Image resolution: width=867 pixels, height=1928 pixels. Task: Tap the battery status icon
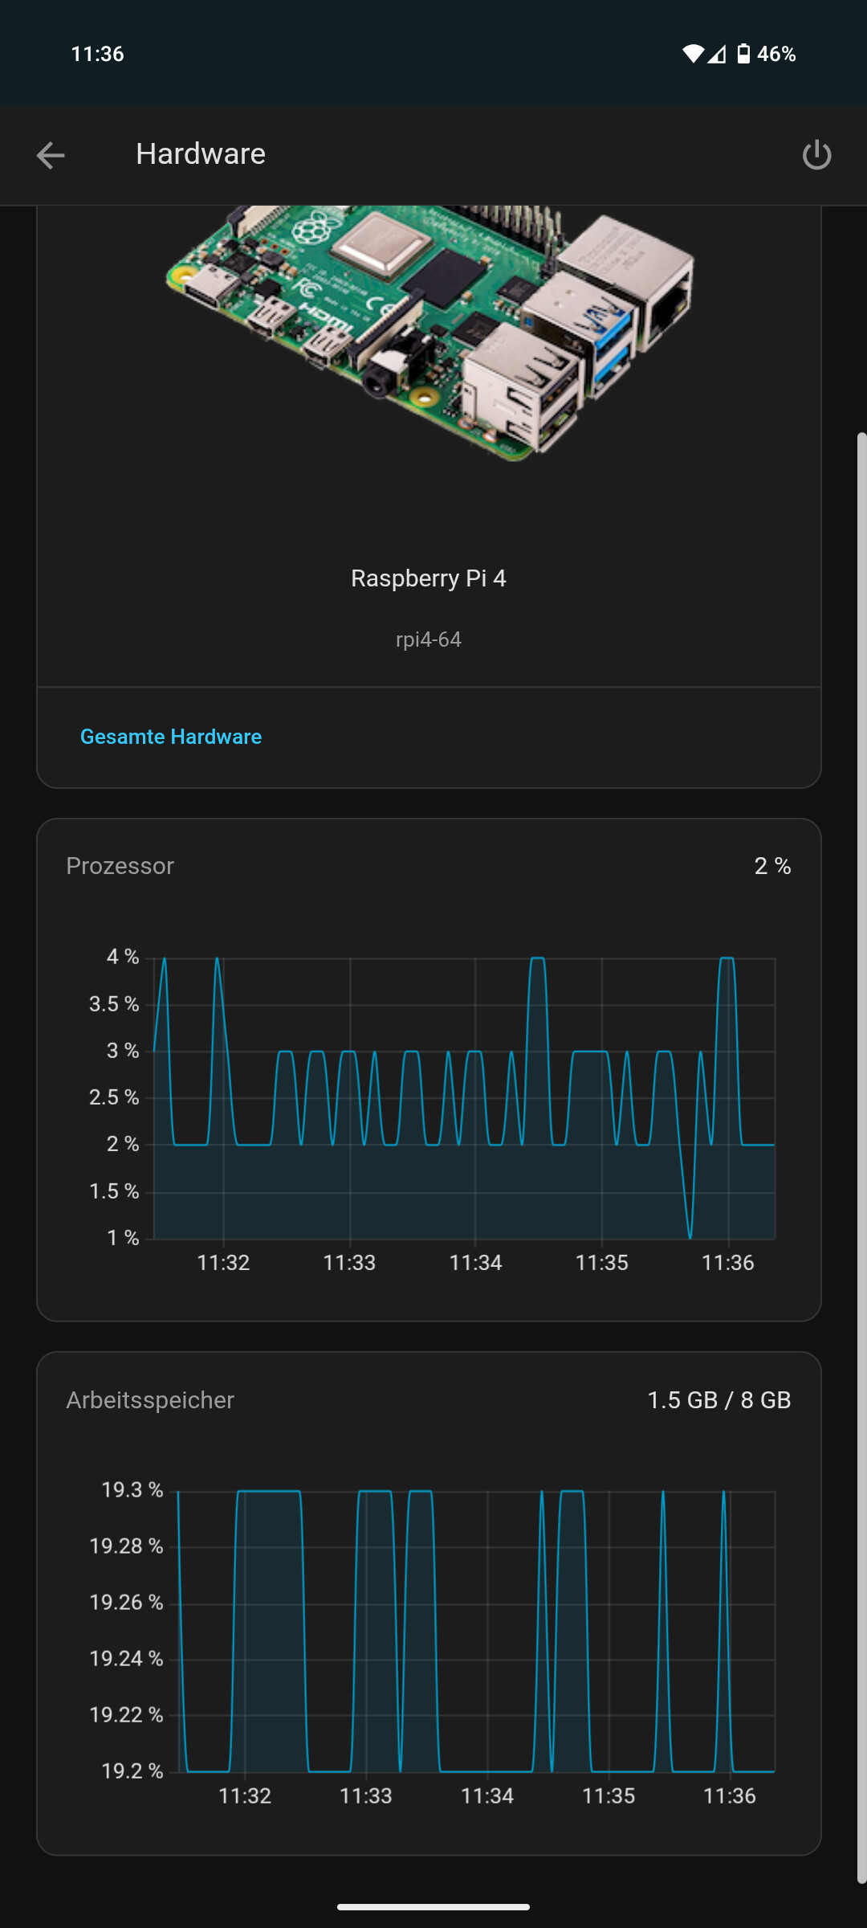(744, 54)
